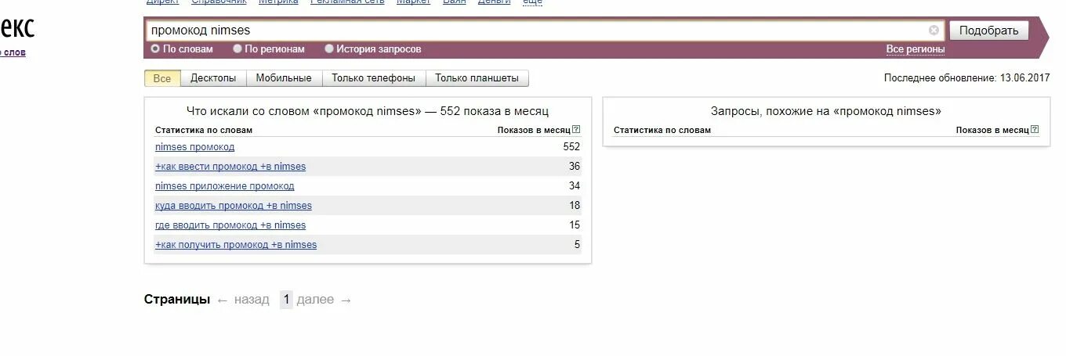Click the impressions value 5
The image size is (1066, 356).
(578, 245)
